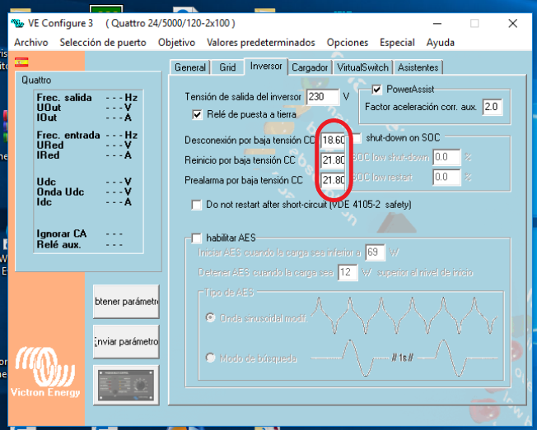This screenshot has height=430, width=537.
Task: Uncheck Relé de puesta a tierra
Action: click(x=197, y=114)
